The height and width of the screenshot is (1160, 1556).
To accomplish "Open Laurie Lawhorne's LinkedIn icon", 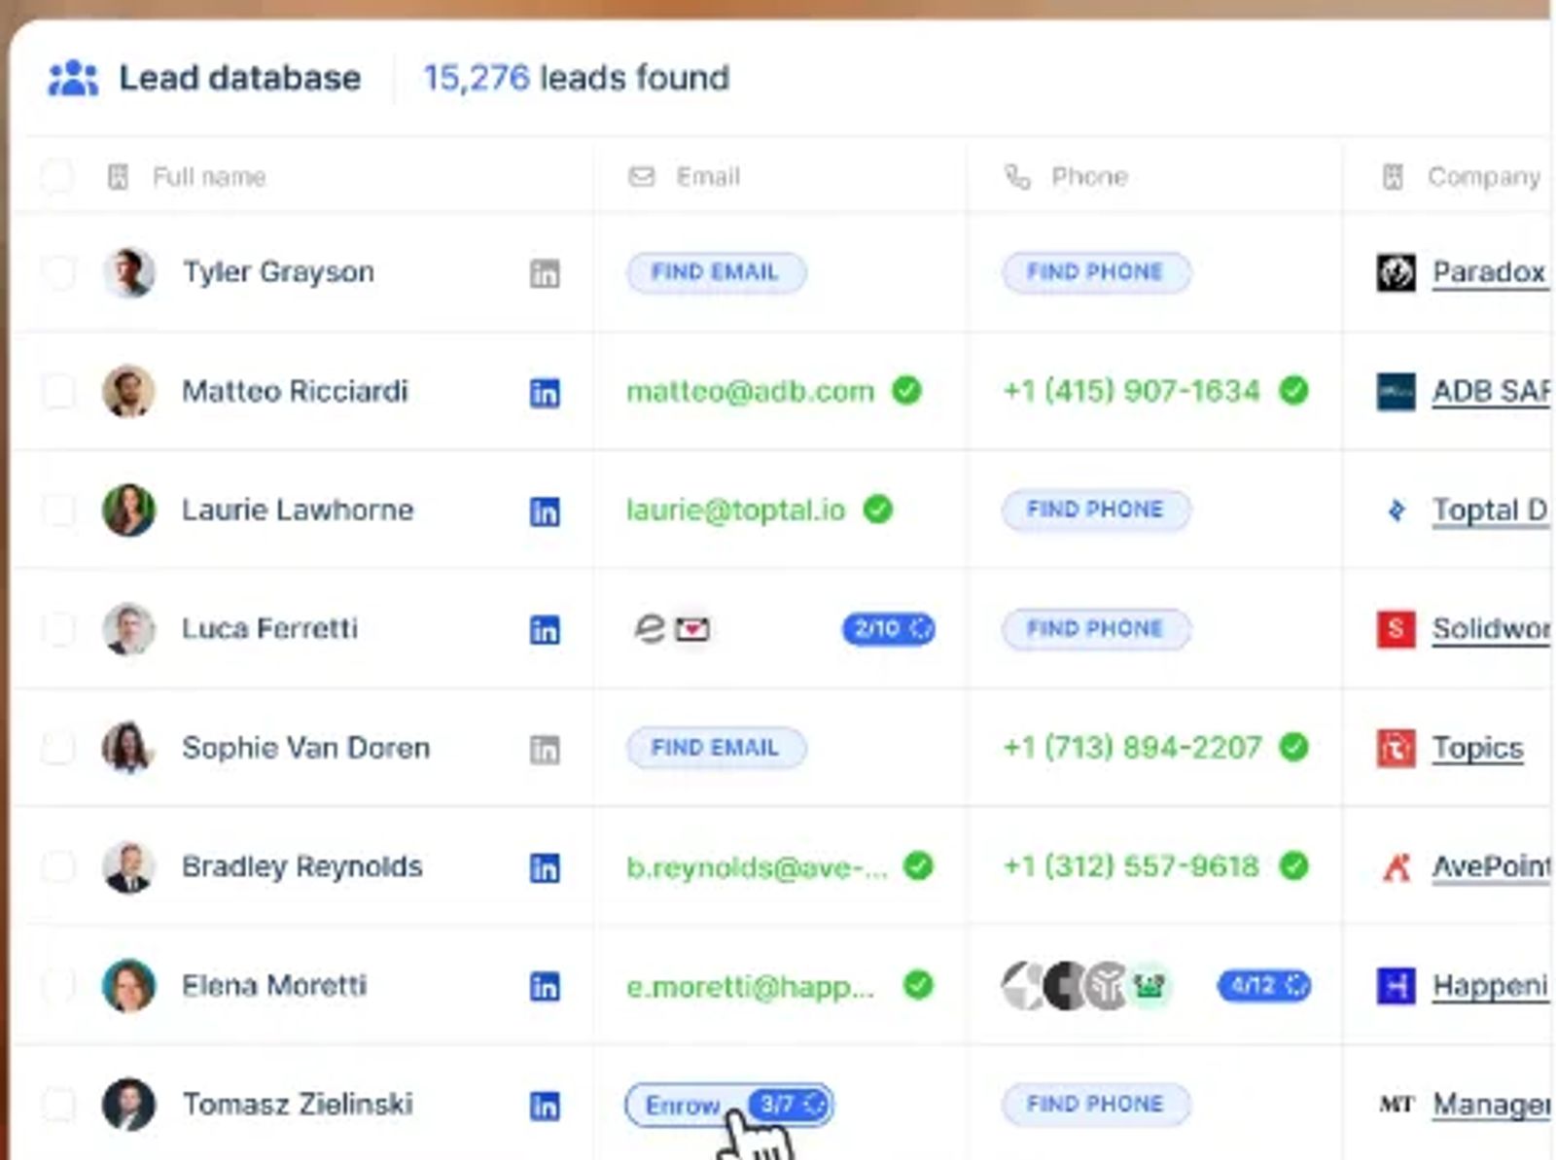I will pyautogui.click(x=545, y=511).
